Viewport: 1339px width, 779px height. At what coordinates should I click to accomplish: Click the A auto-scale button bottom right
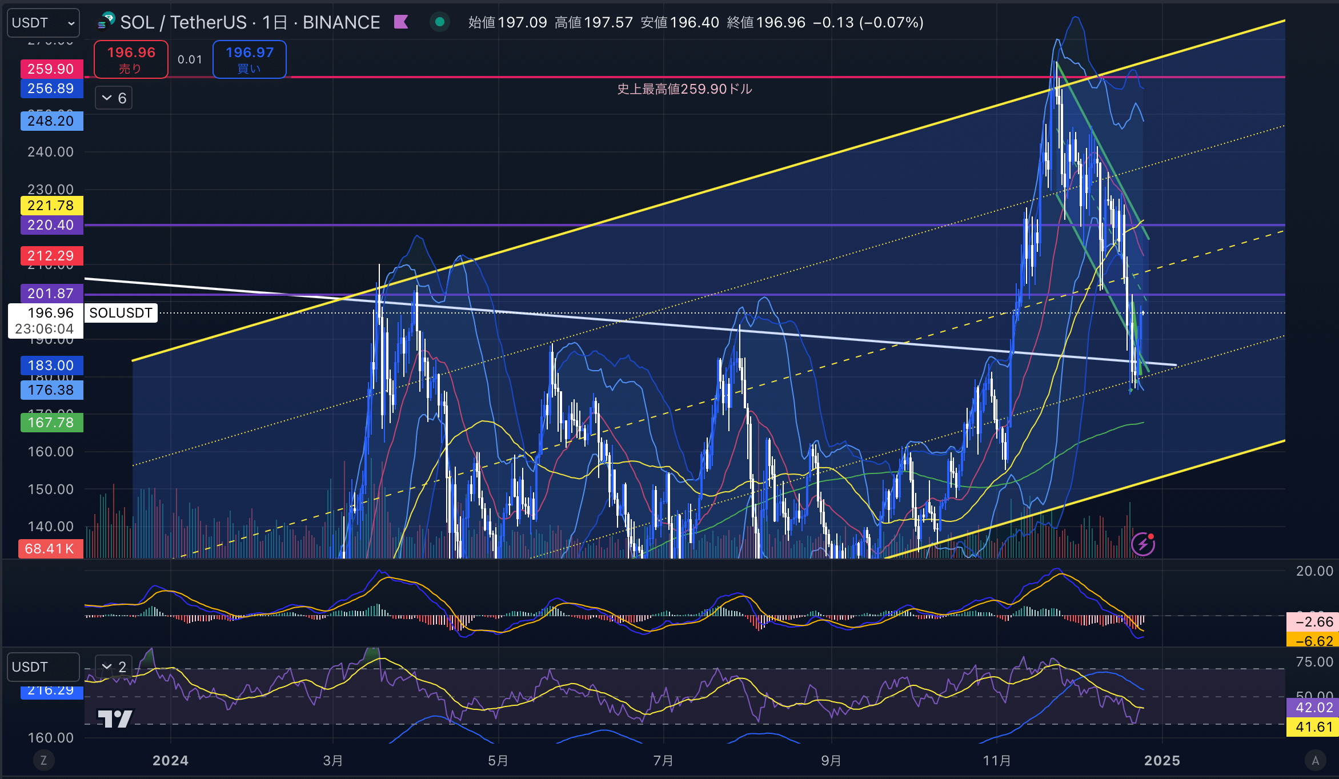[1316, 760]
